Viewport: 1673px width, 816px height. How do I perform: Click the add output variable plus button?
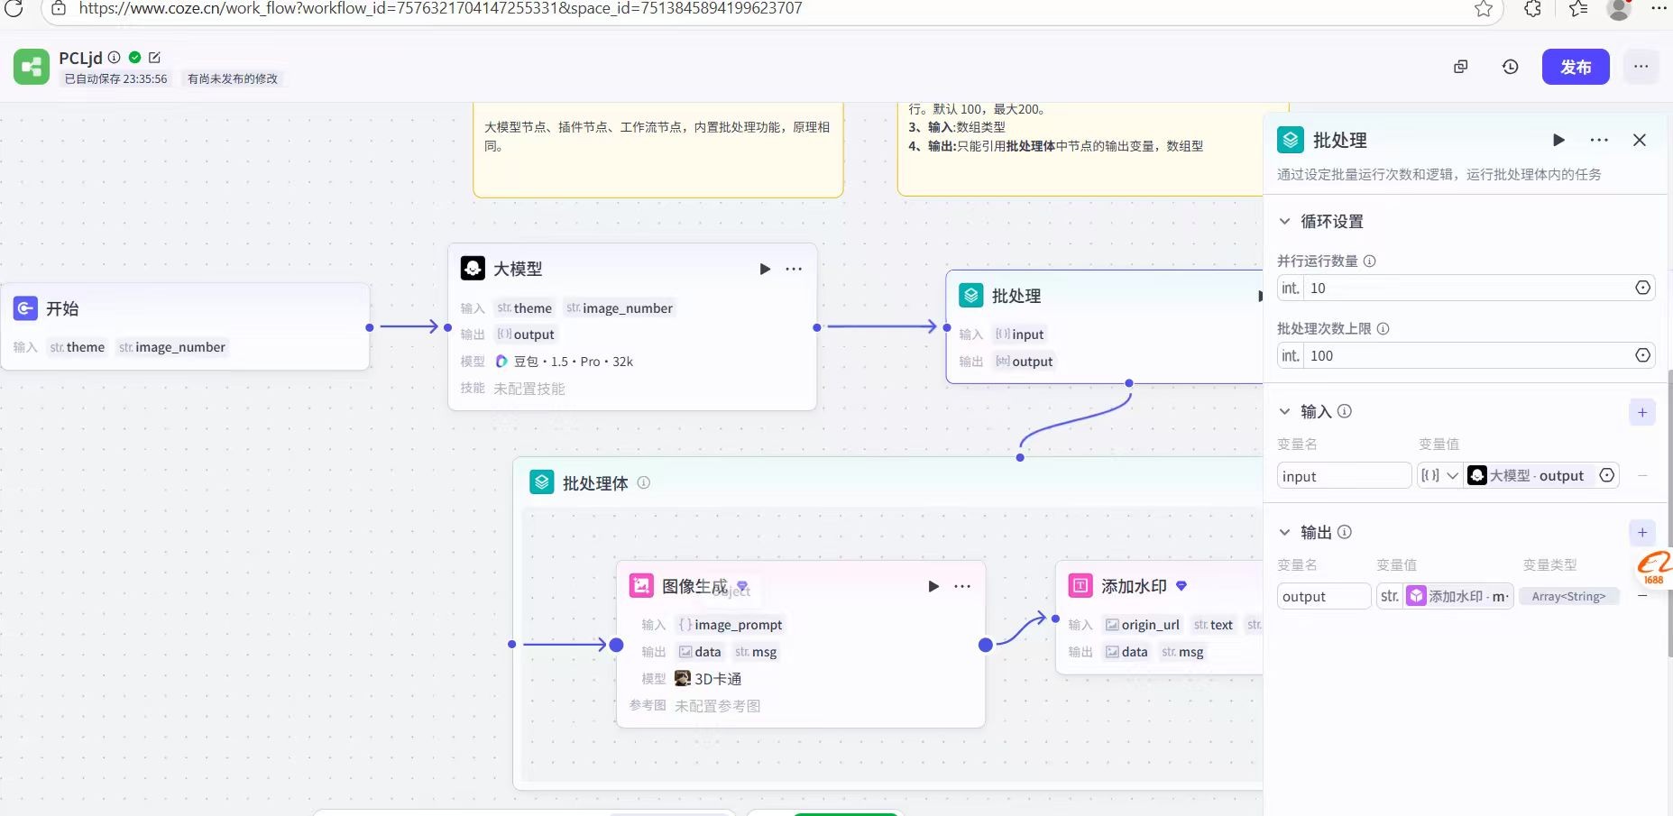[1641, 533]
